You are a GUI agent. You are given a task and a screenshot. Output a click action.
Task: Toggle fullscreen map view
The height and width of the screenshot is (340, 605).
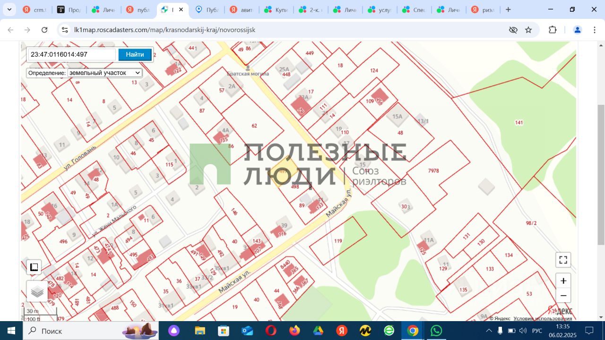click(563, 260)
